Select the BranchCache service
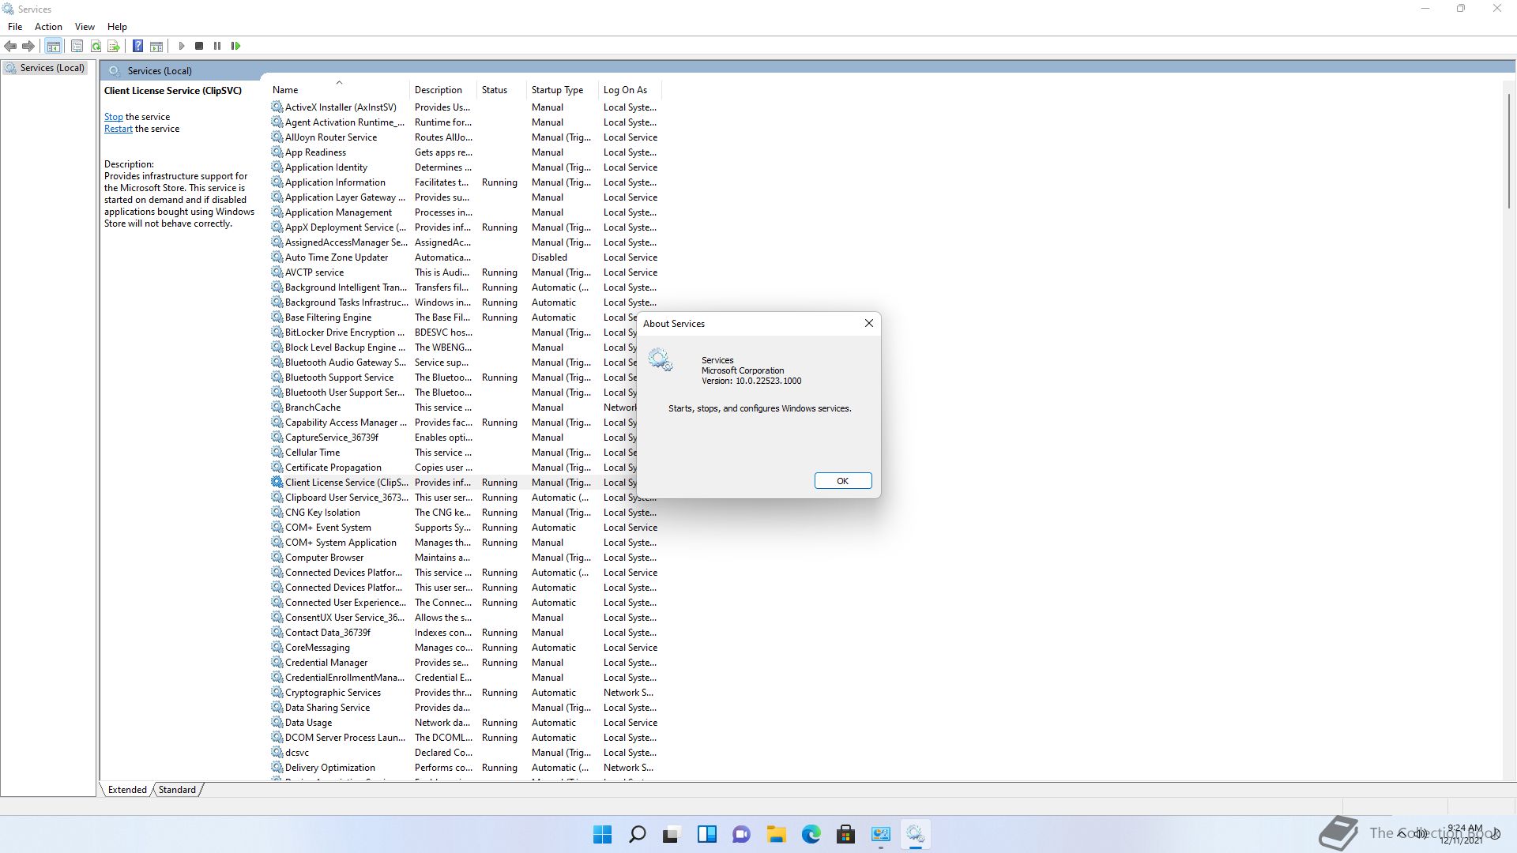Image resolution: width=1517 pixels, height=853 pixels. point(454,408)
